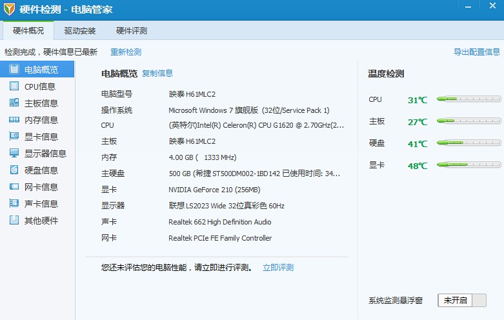Click the 主板信息 motherboard icon
This screenshot has width=504, height=320.
(14, 103)
